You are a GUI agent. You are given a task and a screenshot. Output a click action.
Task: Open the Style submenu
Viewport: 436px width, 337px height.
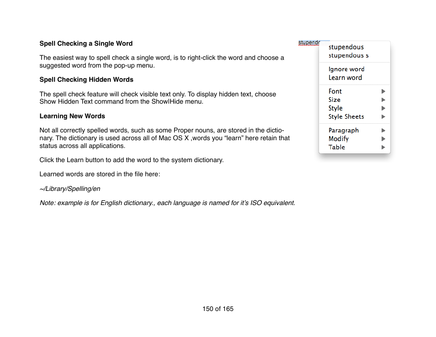[355, 108]
